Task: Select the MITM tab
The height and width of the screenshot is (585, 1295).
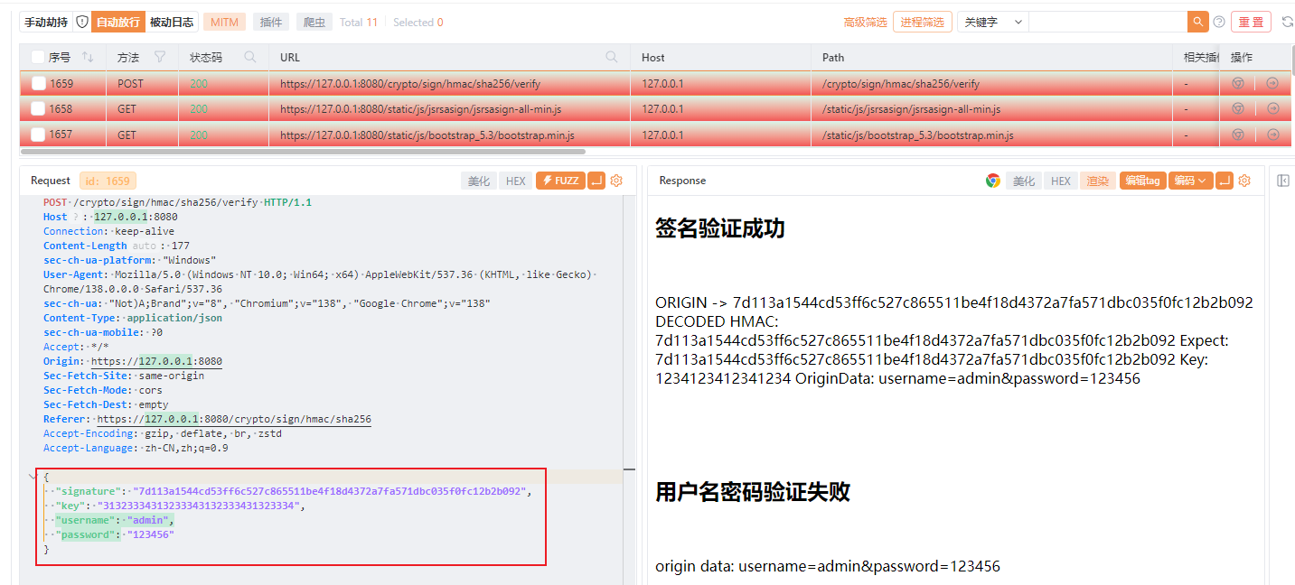Action: (224, 22)
